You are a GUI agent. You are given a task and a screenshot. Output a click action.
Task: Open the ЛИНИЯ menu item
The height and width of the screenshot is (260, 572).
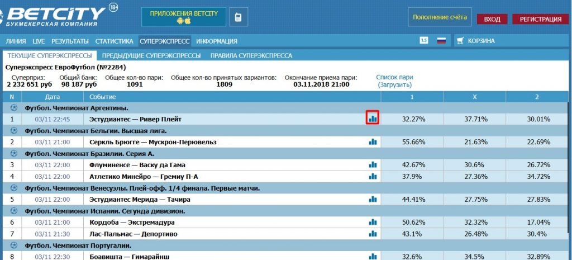(x=16, y=41)
